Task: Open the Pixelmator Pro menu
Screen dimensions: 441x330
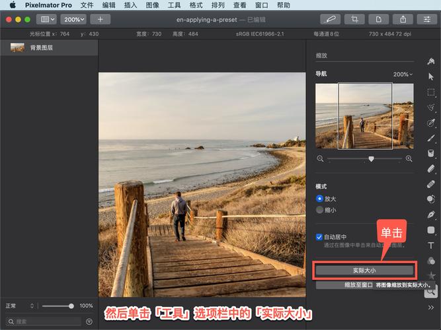Action: pyautogui.click(x=48, y=5)
